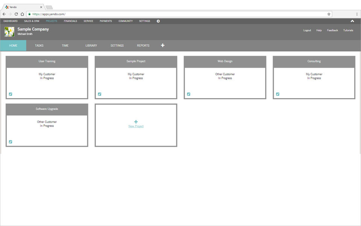
Task: Click the New Project link
Action: click(x=136, y=126)
